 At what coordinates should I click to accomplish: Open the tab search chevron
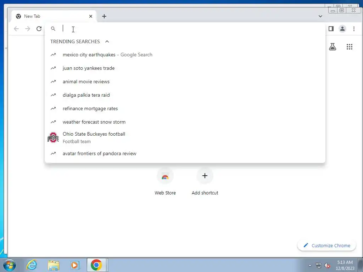320,16
